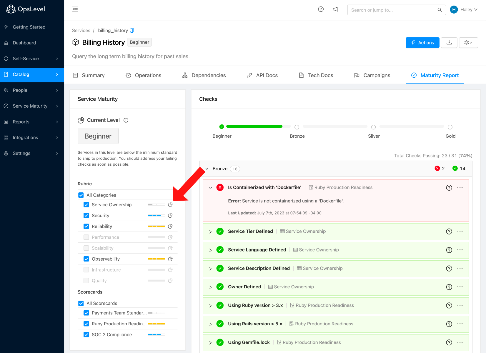486x353 pixels.
Task: Open help for Service Tier Defined
Action: pos(449,232)
